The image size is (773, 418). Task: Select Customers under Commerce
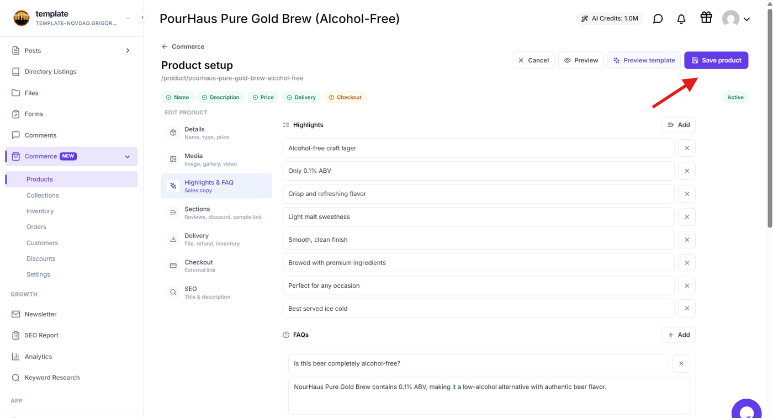click(42, 243)
